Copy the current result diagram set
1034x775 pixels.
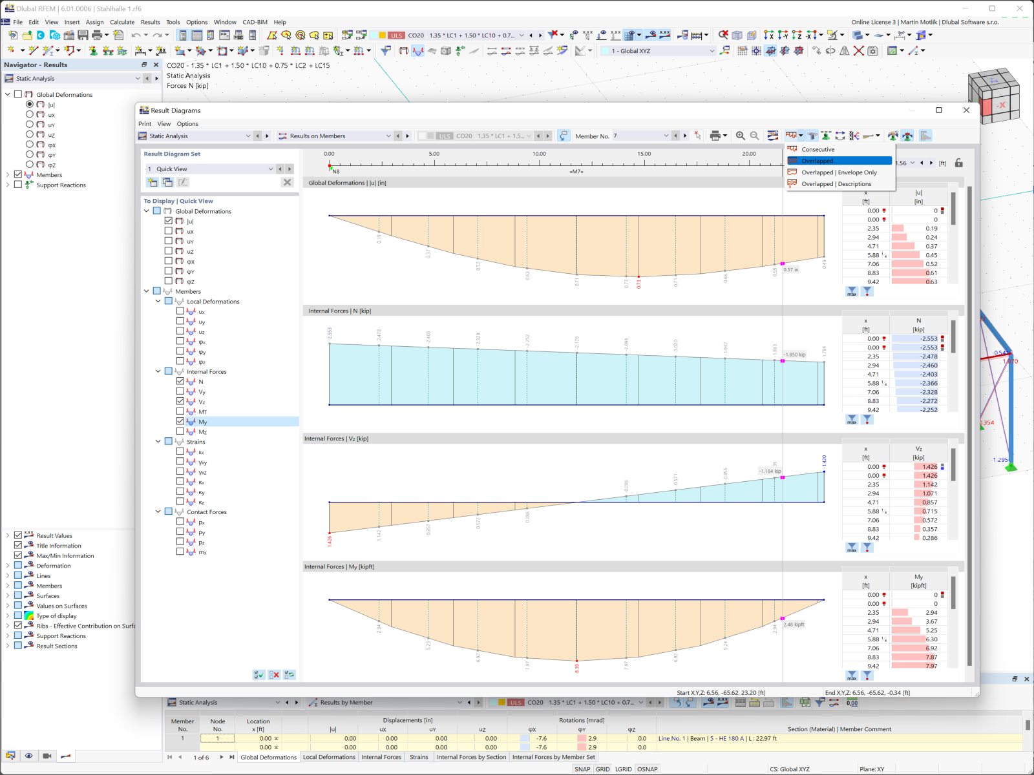(x=167, y=182)
